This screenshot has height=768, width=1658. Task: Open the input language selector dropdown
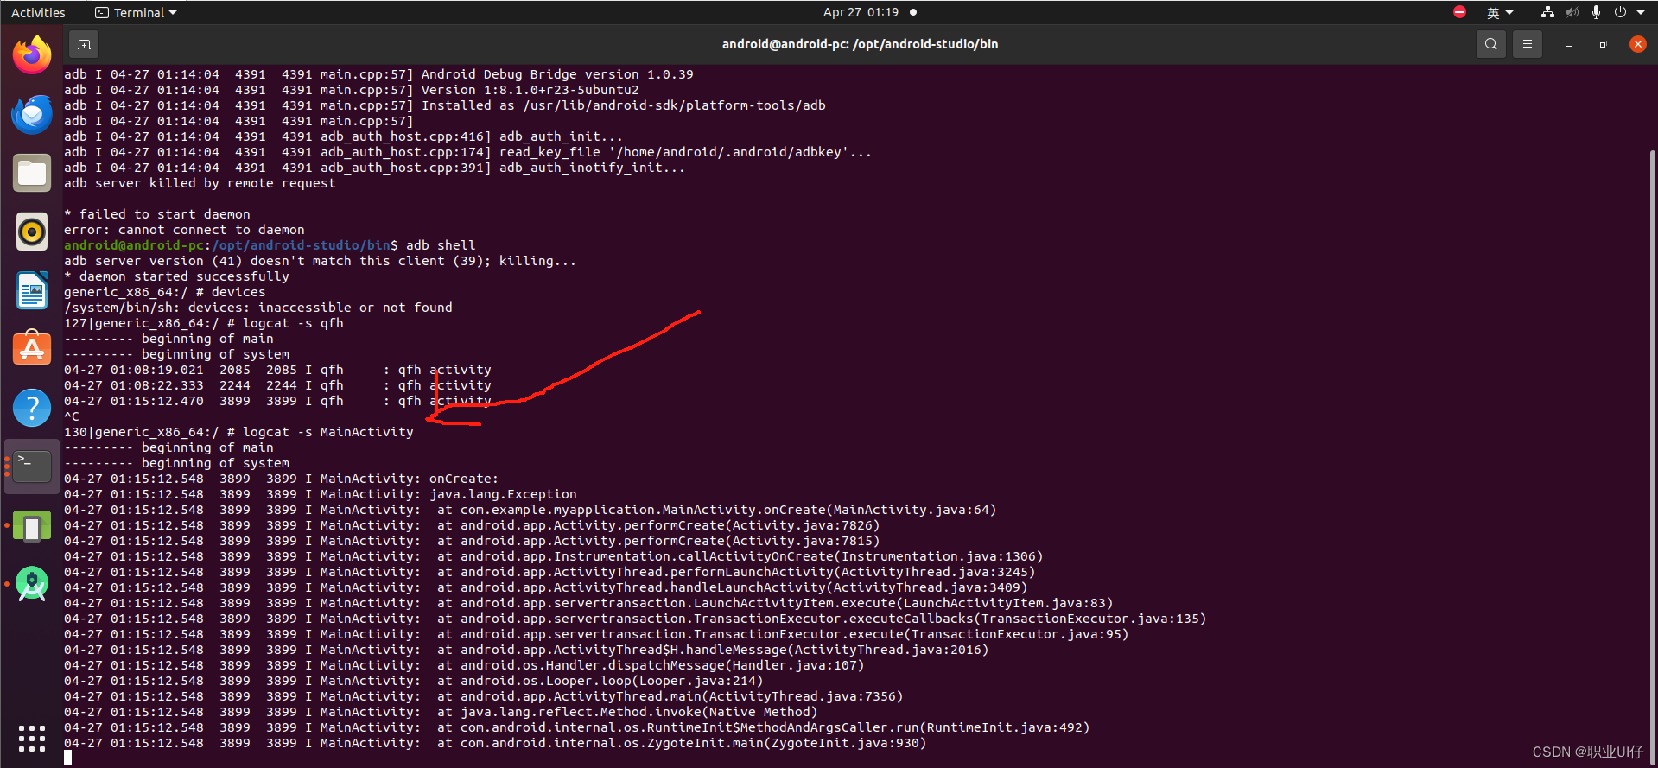[1500, 12]
